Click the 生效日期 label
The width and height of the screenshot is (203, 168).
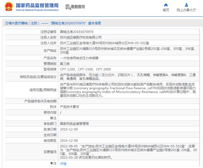pyautogui.click(x=50, y=135)
